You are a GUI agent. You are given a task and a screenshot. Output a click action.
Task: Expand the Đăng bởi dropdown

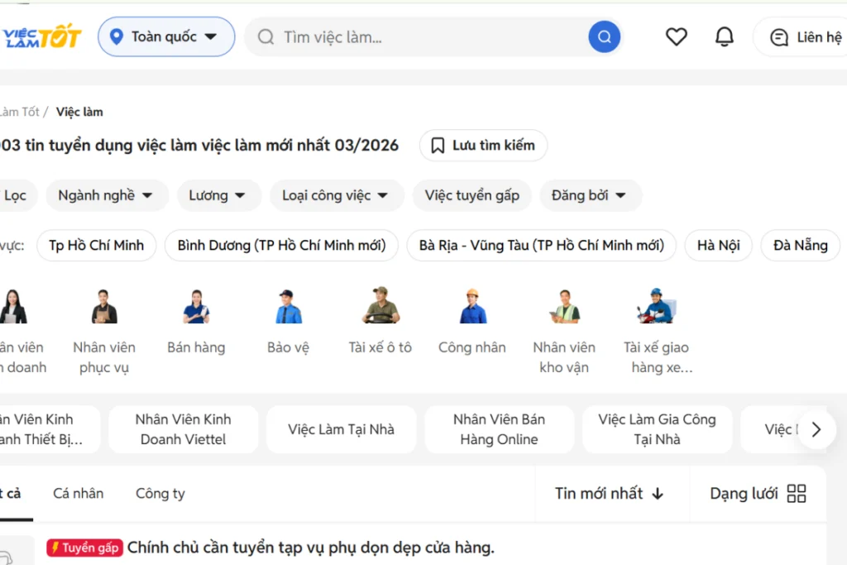point(589,195)
